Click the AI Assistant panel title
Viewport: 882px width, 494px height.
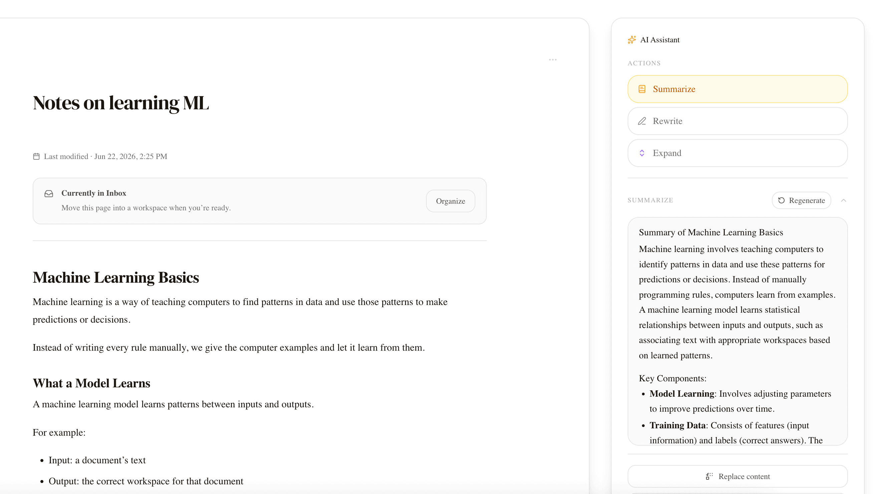pyautogui.click(x=660, y=40)
